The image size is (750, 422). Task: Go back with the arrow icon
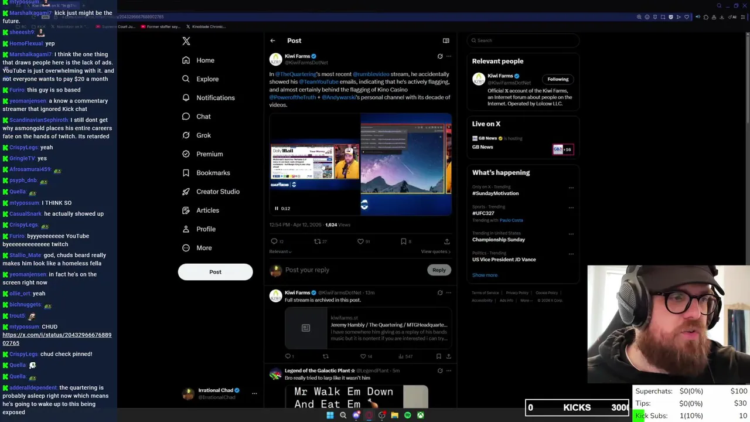point(272,41)
